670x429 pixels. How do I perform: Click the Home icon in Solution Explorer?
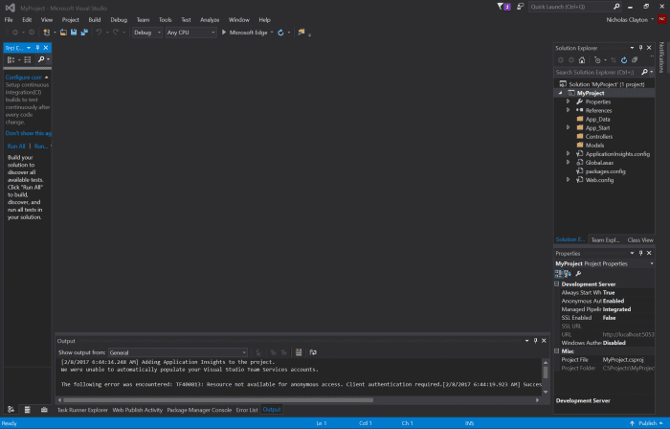click(x=583, y=59)
